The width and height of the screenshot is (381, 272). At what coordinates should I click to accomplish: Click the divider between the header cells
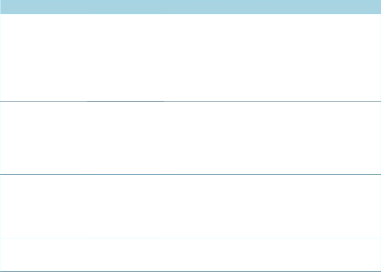(x=164, y=7)
